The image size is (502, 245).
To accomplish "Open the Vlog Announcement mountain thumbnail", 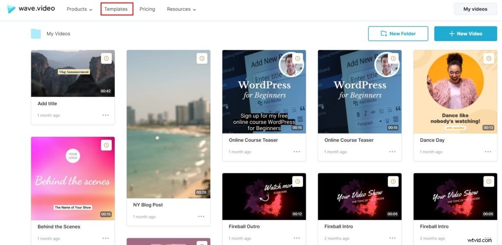I will (73, 73).
